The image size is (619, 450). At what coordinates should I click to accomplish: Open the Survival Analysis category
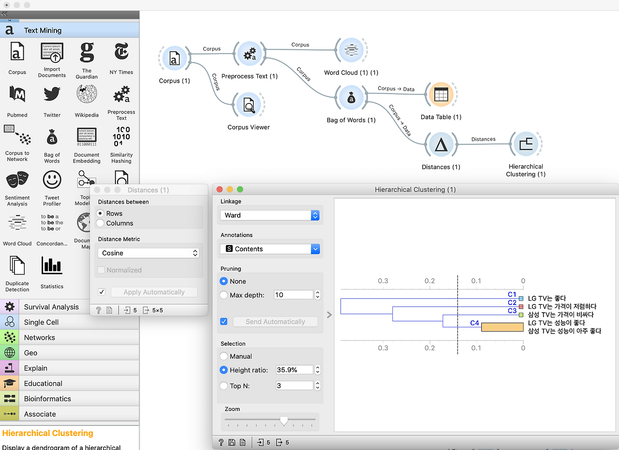70,307
